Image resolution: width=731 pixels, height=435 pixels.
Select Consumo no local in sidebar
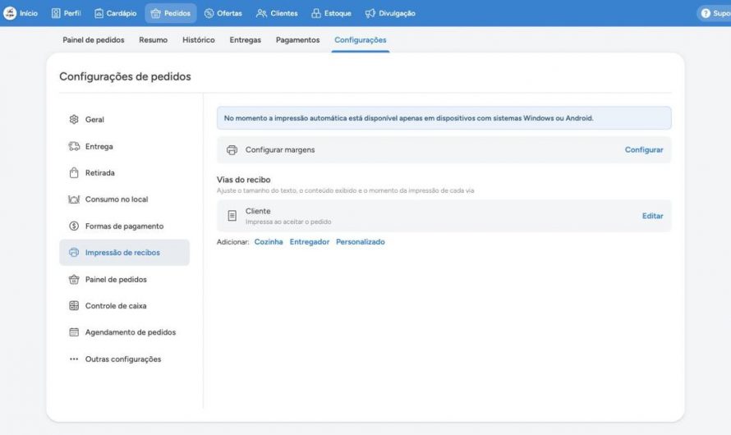click(125, 199)
